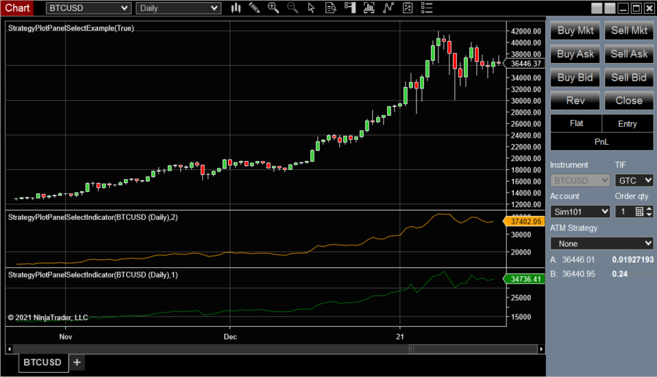Click the second gray link square button
The width and height of the screenshot is (657, 377).
[x=610, y=8]
